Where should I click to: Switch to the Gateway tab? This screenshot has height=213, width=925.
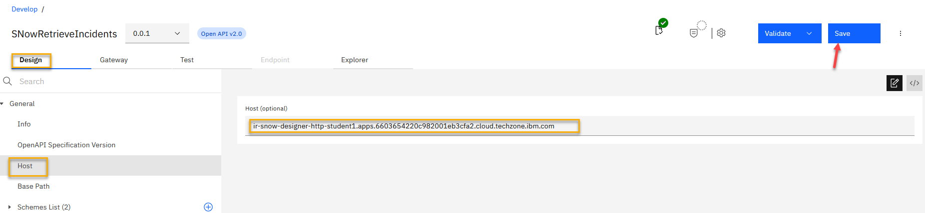click(114, 60)
